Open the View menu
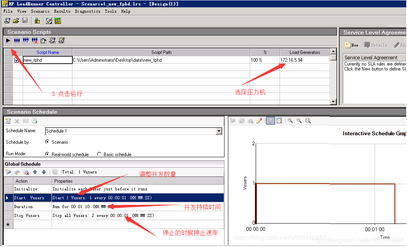This screenshot has width=407, height=247. (x=22, y=11)
